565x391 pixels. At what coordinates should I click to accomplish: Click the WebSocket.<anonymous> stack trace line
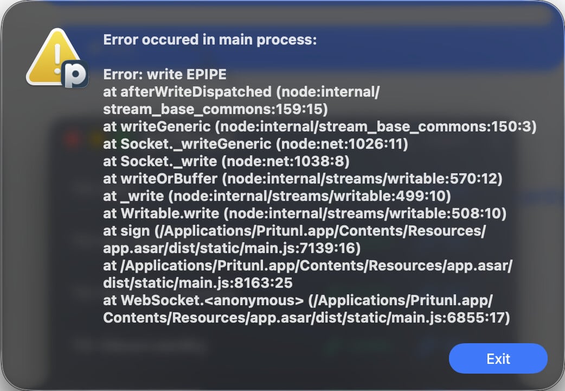(298, 300)
